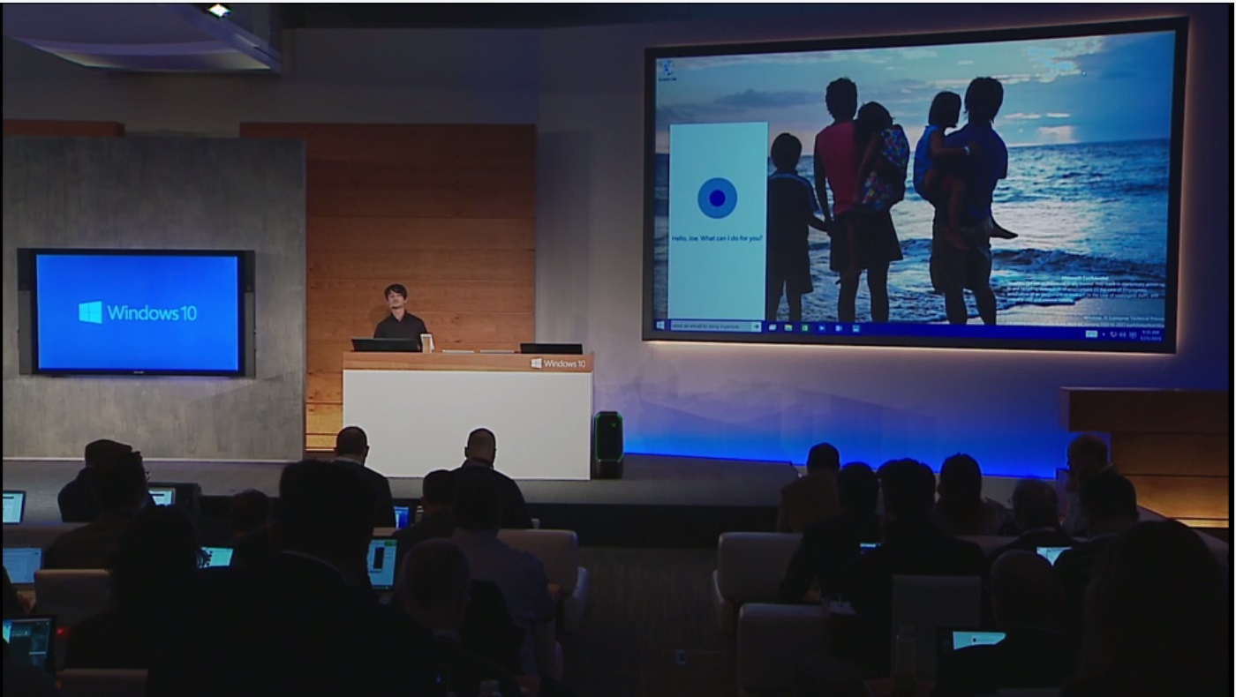Open the volume tray icon
This screenshot has height=697, width=1236.
tap(1122, 334)
